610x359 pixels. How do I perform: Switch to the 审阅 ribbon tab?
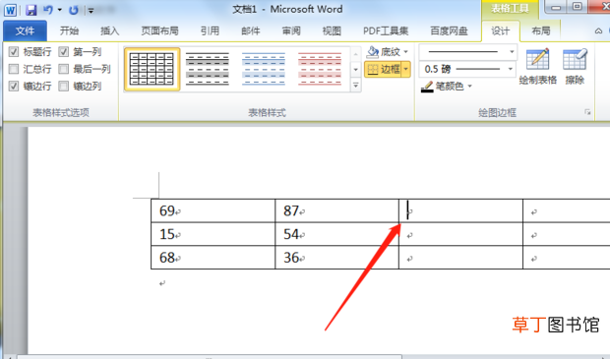pos(291,30)
